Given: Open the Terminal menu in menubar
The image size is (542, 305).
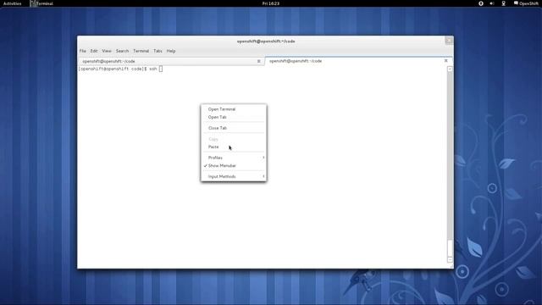Looking at the screenshot, I should (141, 51).
